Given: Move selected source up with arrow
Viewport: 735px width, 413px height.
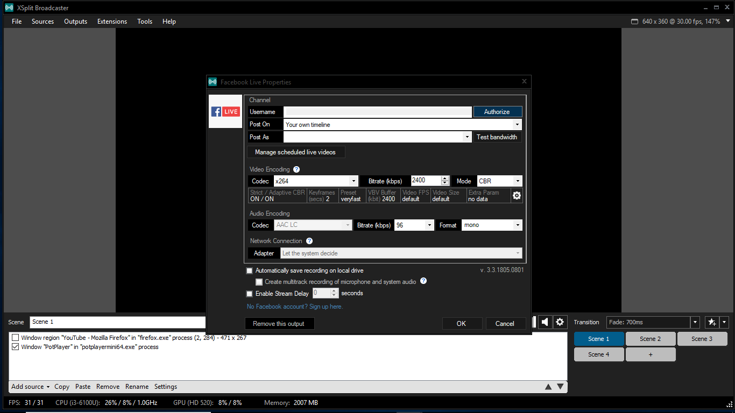Looking at the screenshot, I should click(x=548, y=387).
